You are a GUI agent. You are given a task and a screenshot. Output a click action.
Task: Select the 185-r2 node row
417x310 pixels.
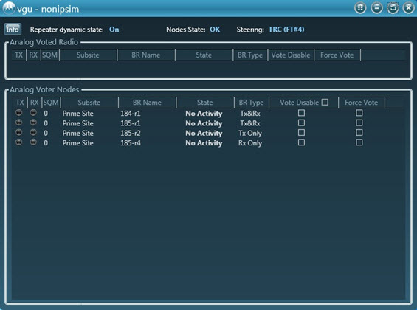(208, 133)
